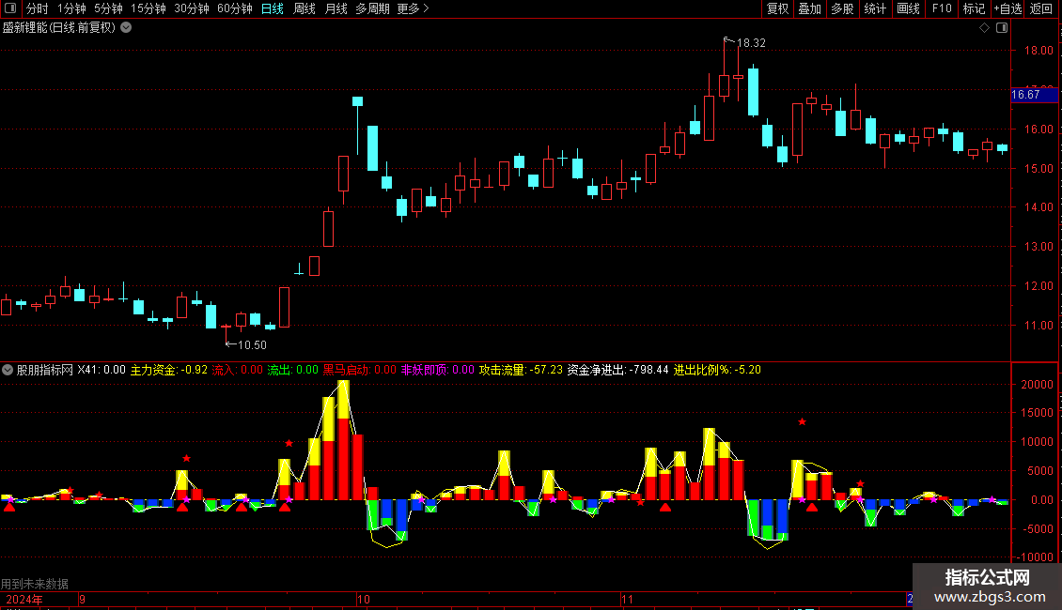Viewport: 1062px width, 610px height.
Task: Click the 非妖即顶: 0.00 value
Action: coord(438,370)
